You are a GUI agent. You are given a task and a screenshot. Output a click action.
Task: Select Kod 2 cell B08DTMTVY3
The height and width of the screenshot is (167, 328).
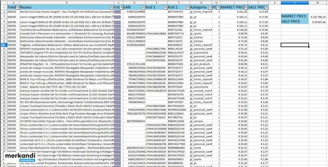[179, 34]
